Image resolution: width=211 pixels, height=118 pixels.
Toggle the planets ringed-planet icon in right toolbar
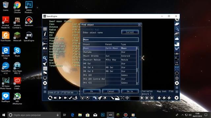click(x=177, y=24)
